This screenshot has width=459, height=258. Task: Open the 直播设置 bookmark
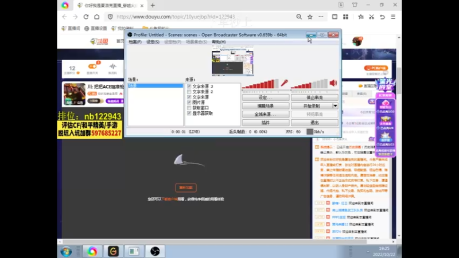point(96,28)
